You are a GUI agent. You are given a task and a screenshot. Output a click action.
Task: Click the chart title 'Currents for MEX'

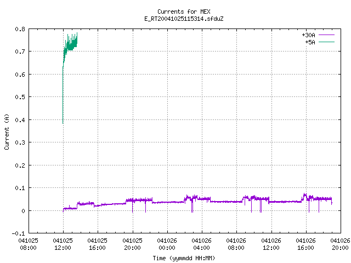tap(184, 12)
